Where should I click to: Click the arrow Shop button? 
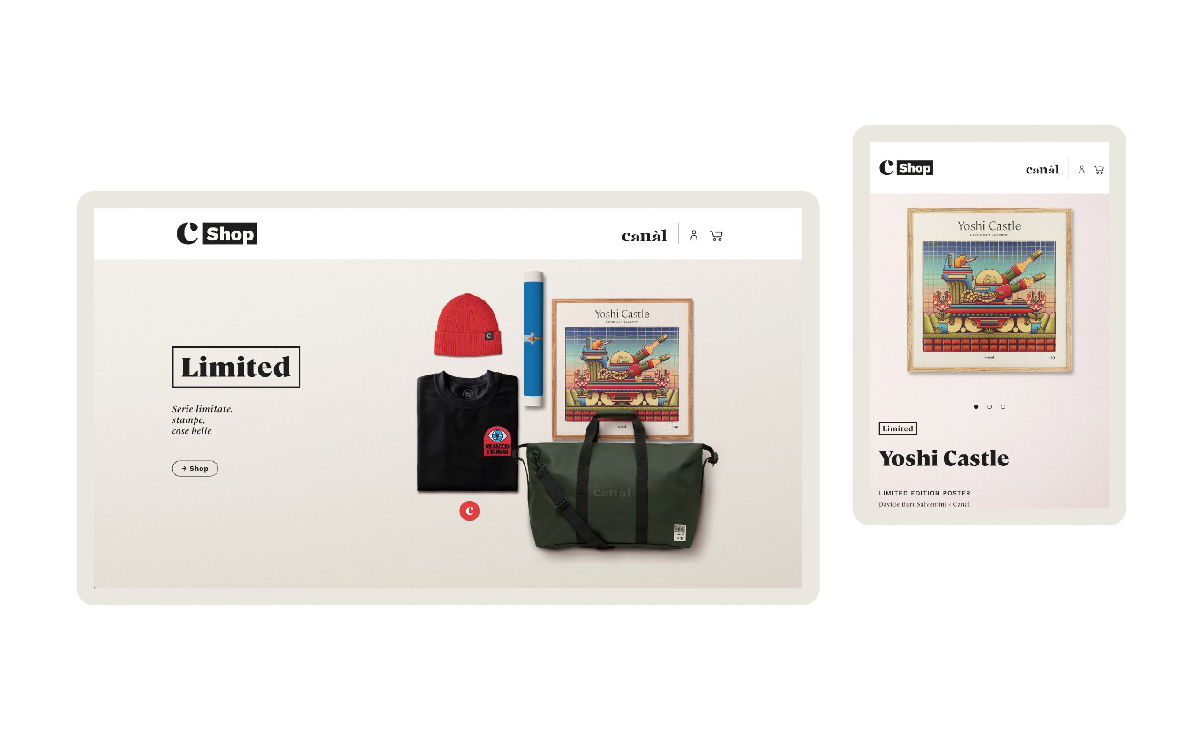tap(195, 468)
